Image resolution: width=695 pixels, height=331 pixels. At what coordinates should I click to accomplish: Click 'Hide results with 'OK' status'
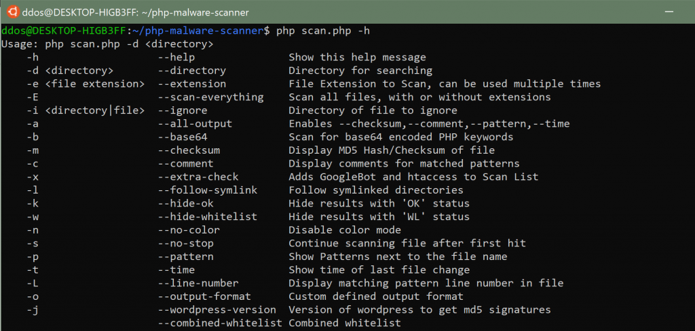379,203
